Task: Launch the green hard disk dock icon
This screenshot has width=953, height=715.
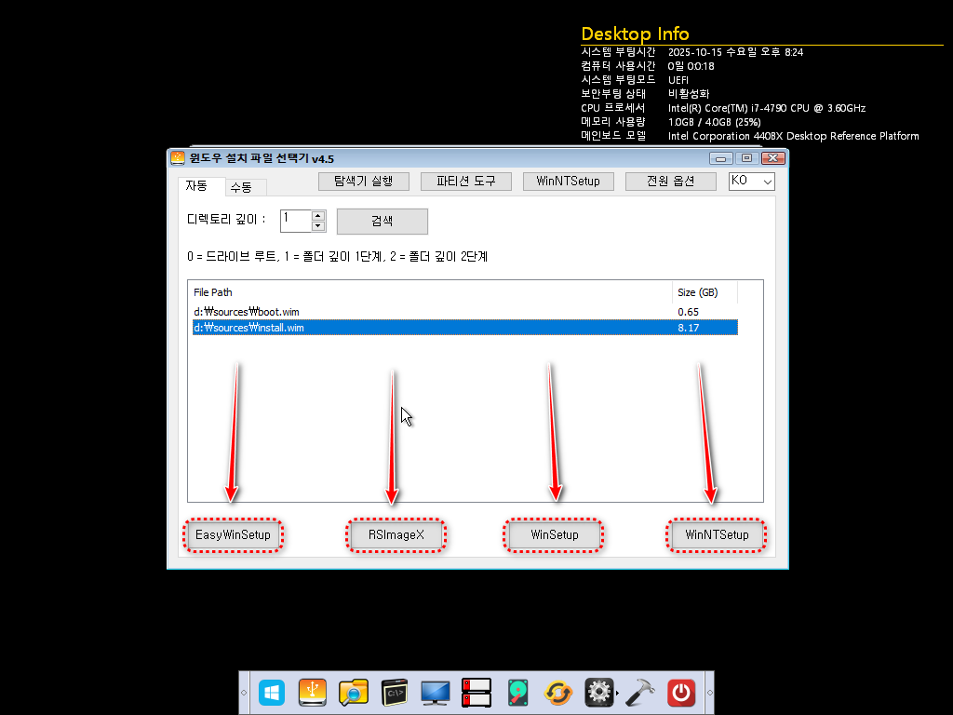Action: (517, 693)
